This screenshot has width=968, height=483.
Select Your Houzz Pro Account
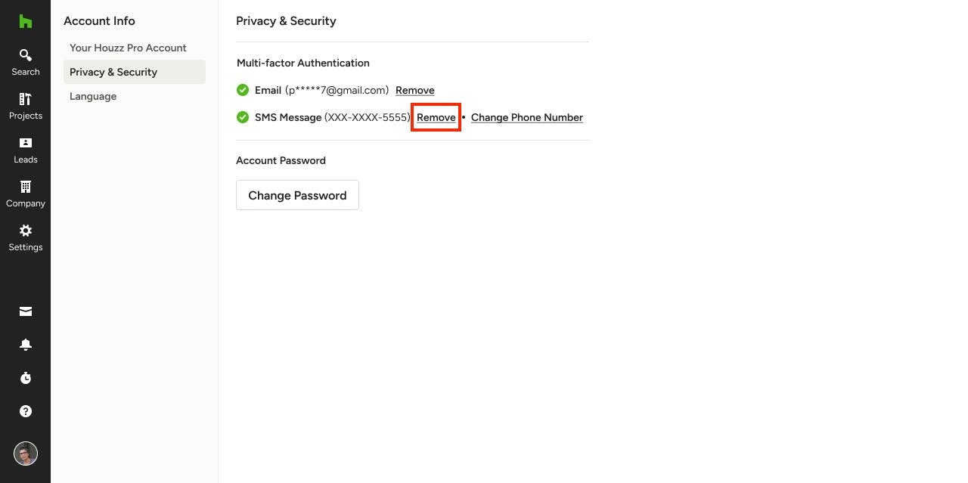pos(128,48)
